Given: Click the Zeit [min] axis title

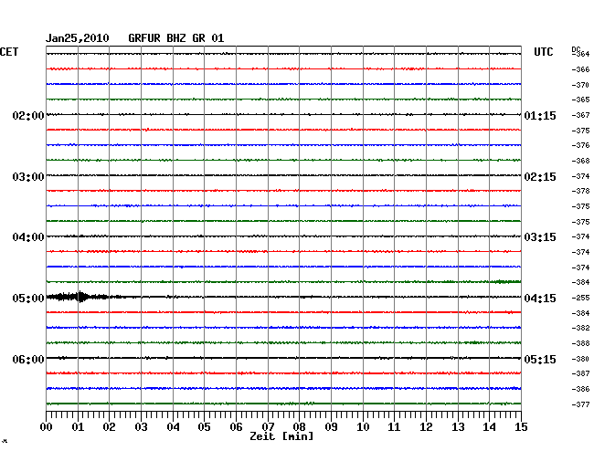Looking at the screenshot, I should [281, 436].
